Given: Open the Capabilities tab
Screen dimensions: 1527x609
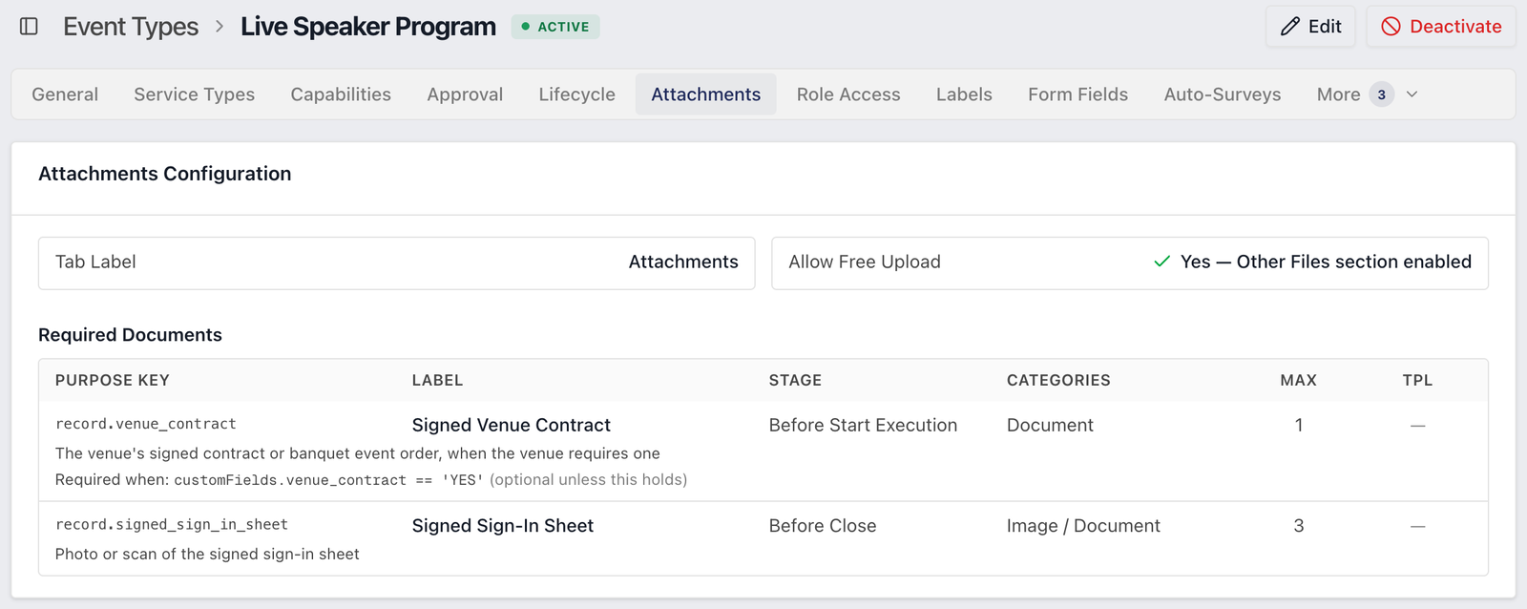Looking at the screenshot, I should tap(341, 94).
